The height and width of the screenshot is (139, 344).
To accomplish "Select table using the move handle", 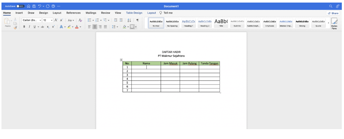I will [x=121, y=60].
